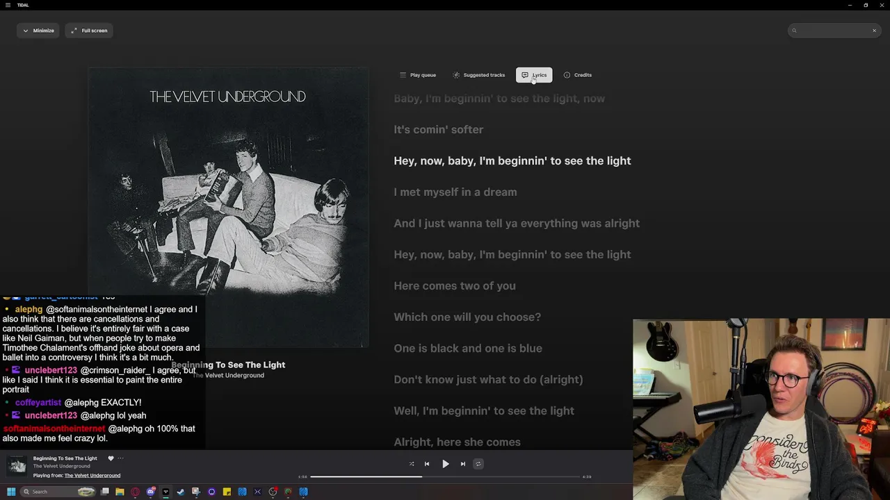The image size is (890, 500).
Task: Click artist name under the player bar title
Action: coord(62,466)
